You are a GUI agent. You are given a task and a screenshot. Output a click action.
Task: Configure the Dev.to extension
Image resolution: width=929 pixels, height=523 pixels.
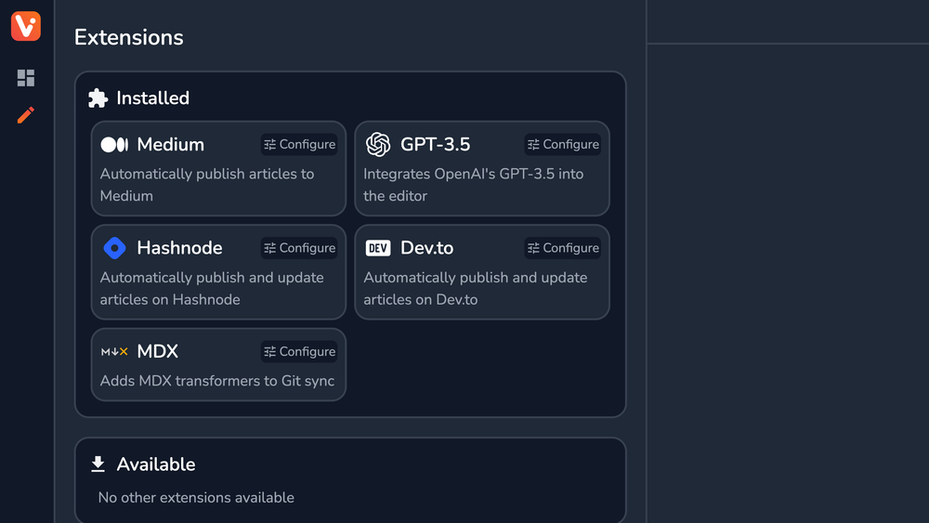pyautogui.click(x=563, y=248)
